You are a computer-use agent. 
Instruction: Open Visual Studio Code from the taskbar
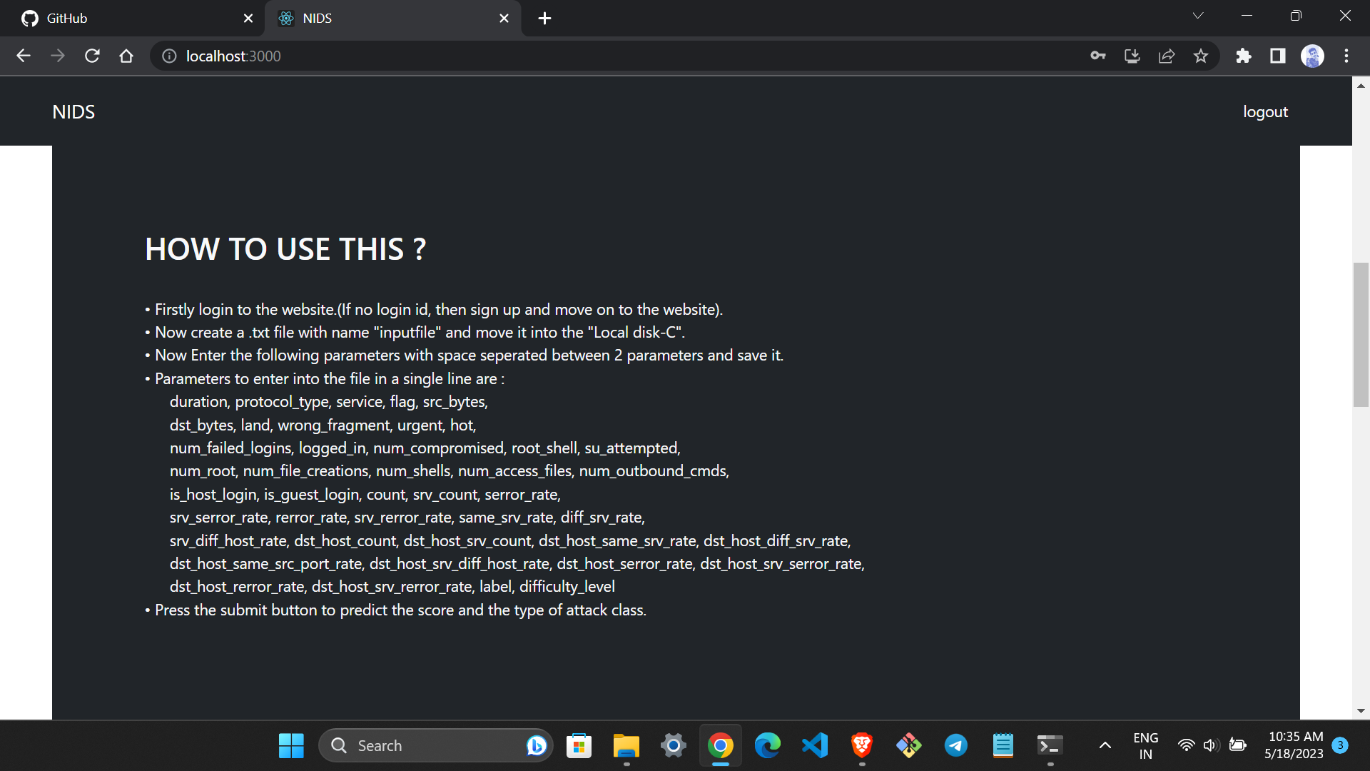[x=814, y=745]
